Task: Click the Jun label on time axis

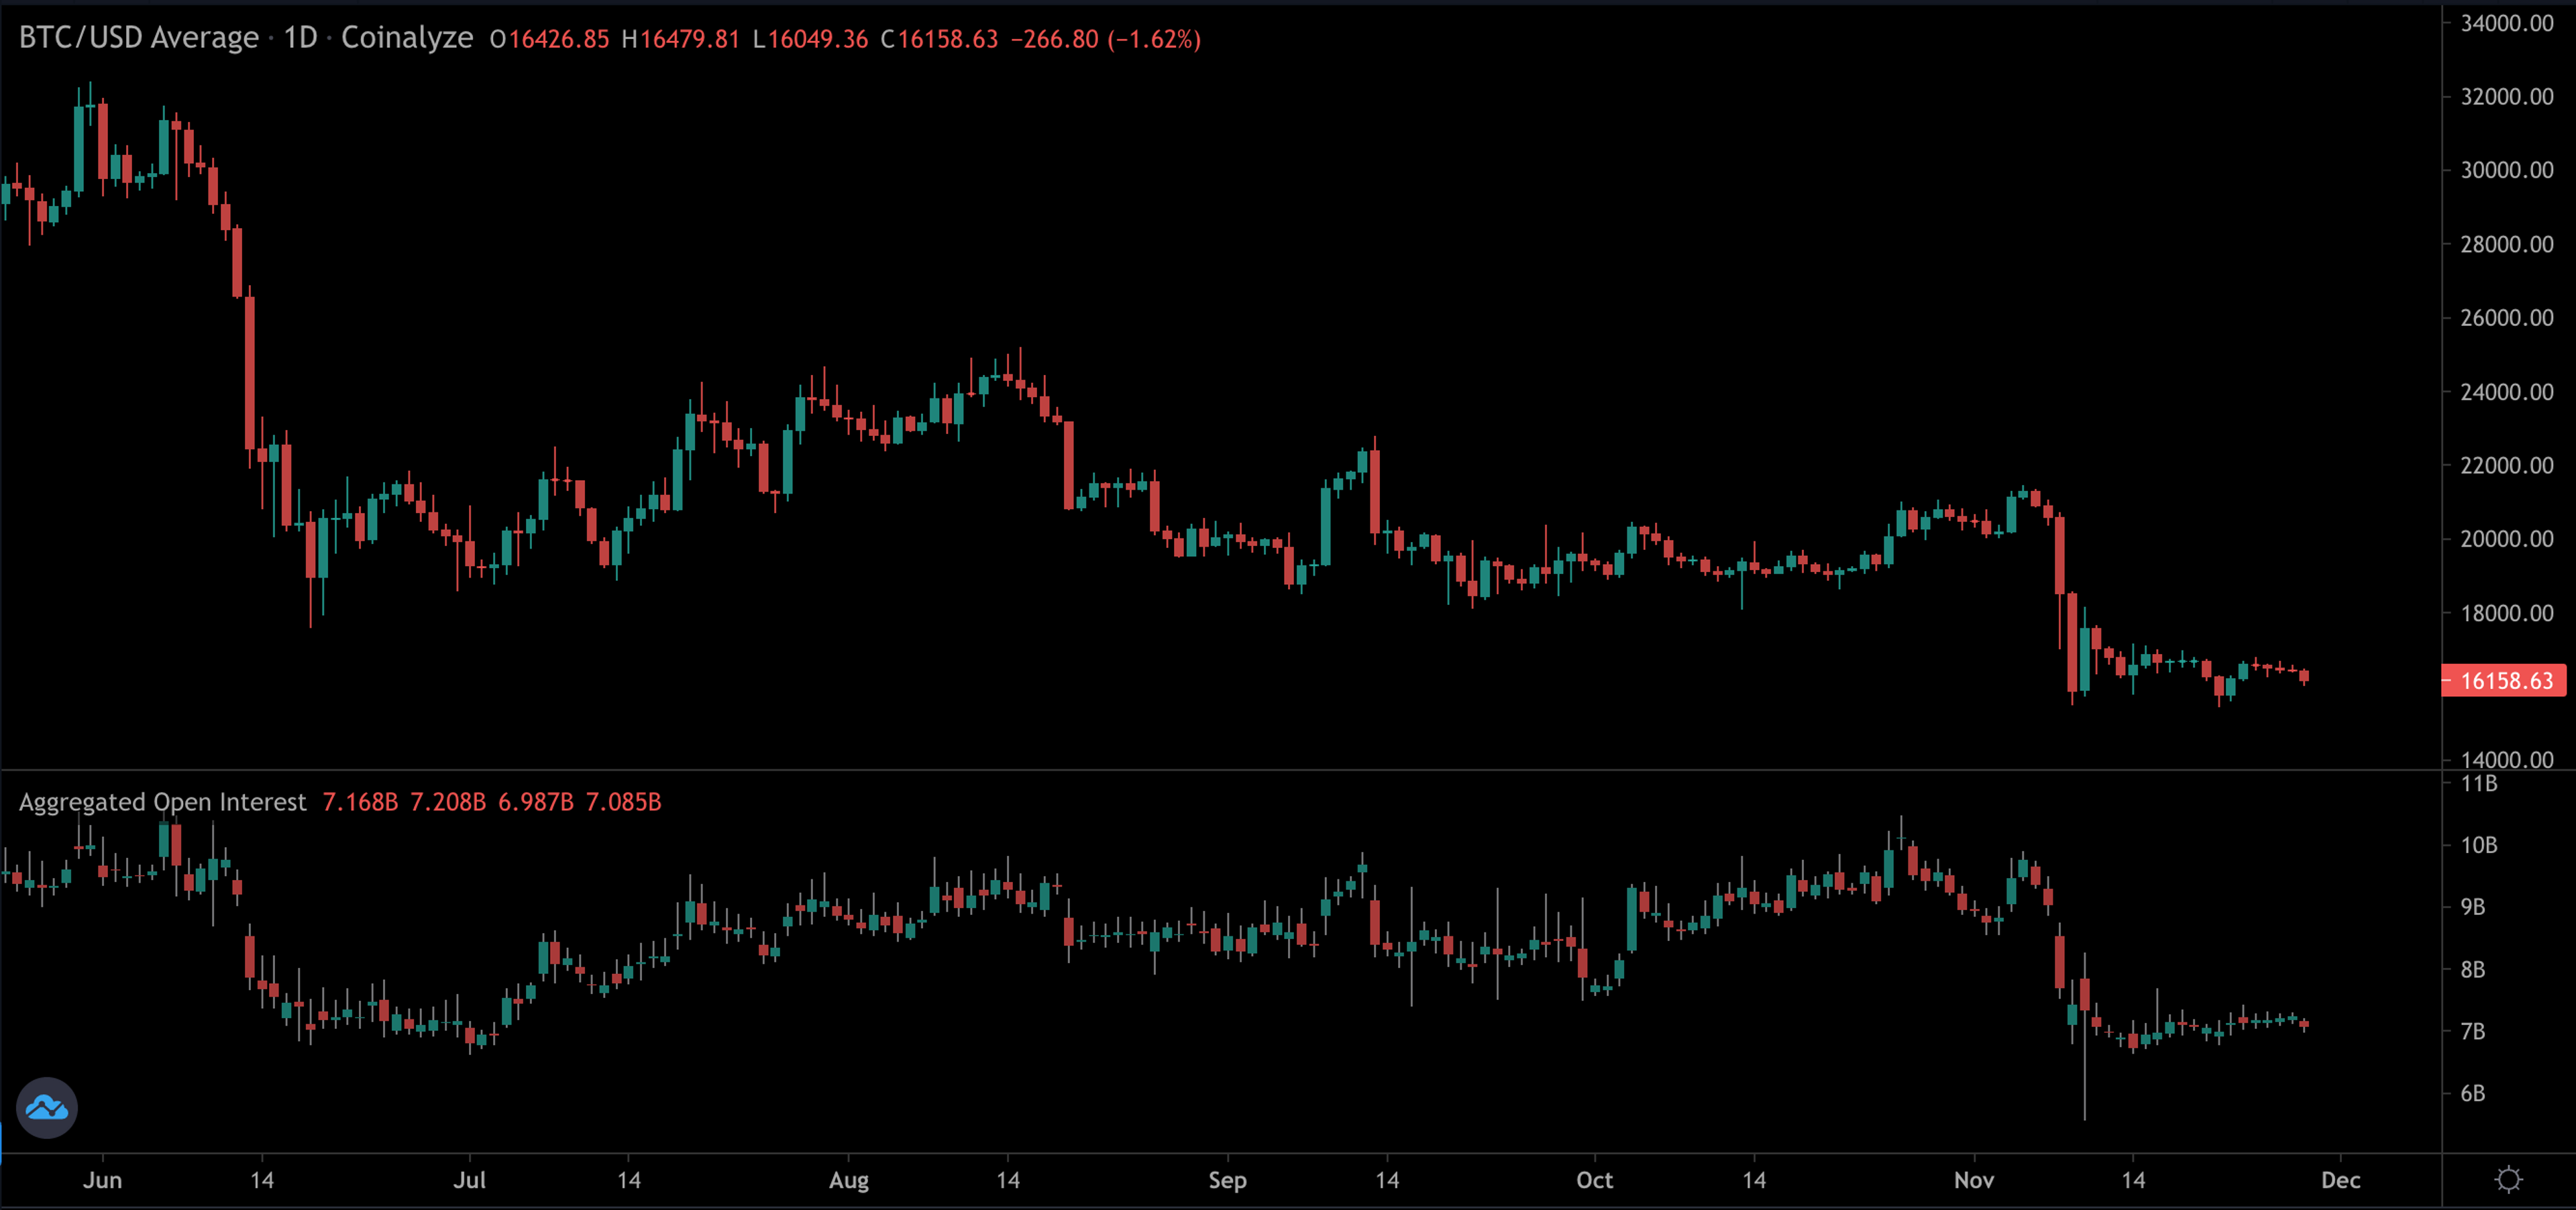Action: [103, 1180]
